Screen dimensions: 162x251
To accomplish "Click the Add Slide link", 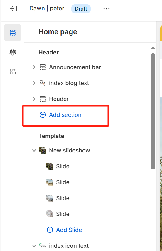I will click(64, 230).
